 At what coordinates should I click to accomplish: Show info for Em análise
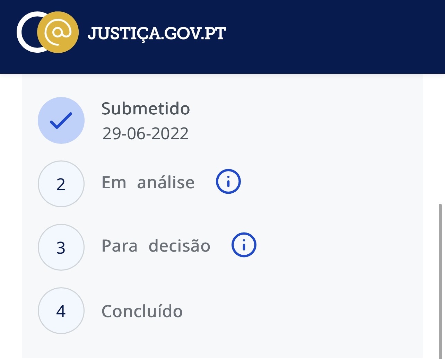tap(228, 182)
